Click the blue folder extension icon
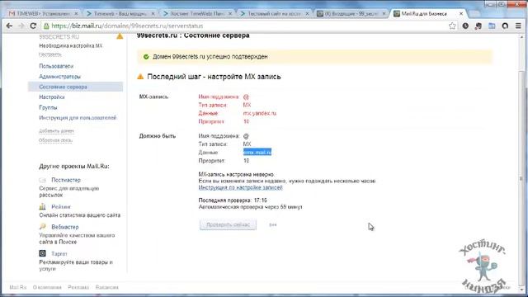528x297 pixels. (x=492, y=26)
